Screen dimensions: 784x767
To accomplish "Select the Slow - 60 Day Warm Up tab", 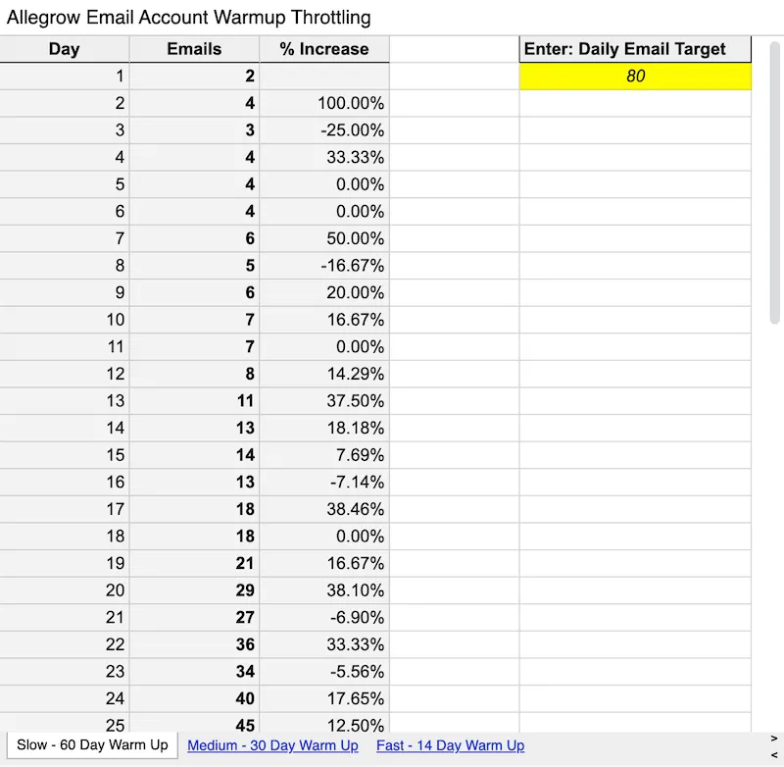I will 91,745.
